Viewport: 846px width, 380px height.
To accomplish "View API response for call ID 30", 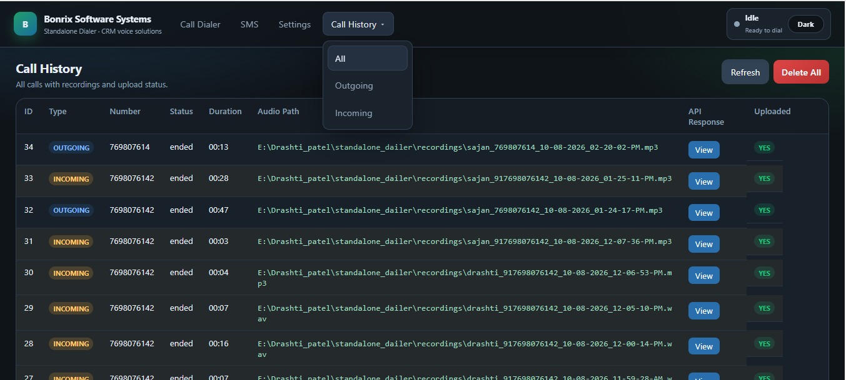I will (x=704, y=276).
